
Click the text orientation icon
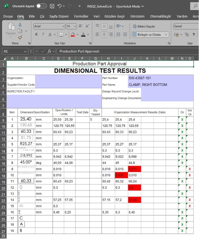pos(118,26)
